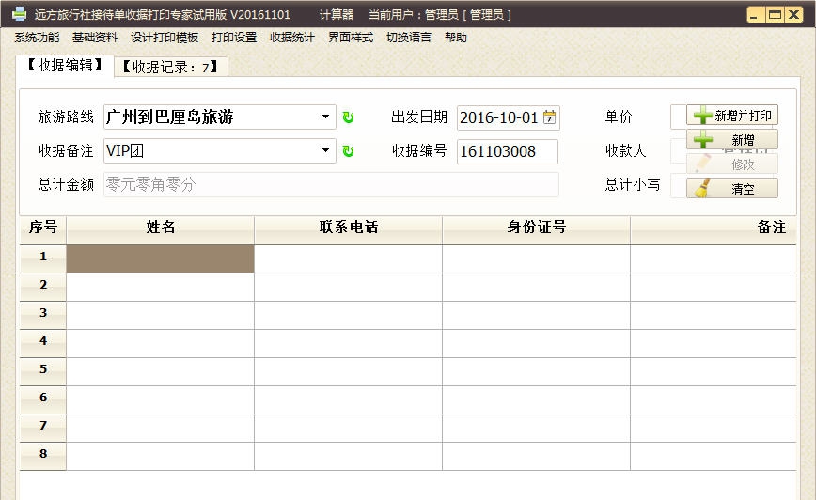Viewport: 816px width, 500px height.
Task: Click the disabled 修改 button
Action: point(732,164)
